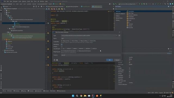Open Windows taskbar Search
174x98 pixels.
77,96
